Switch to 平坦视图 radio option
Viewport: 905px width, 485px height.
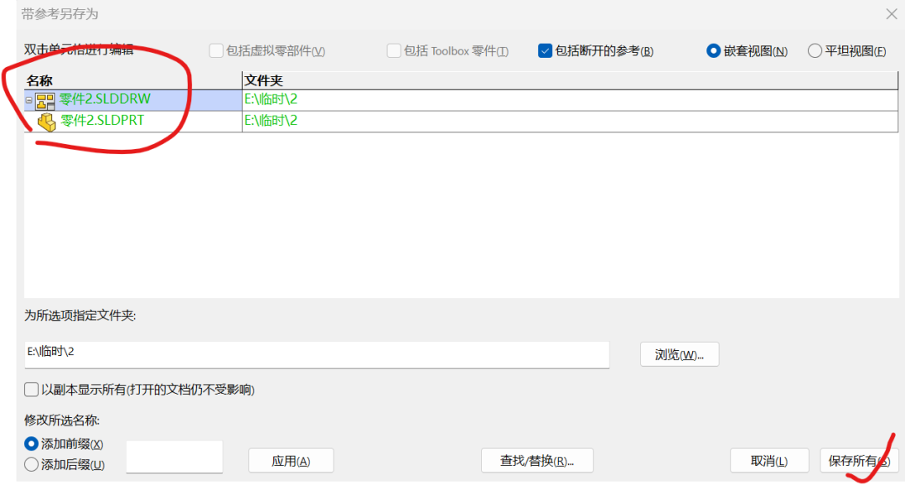[x=814, y=51]
